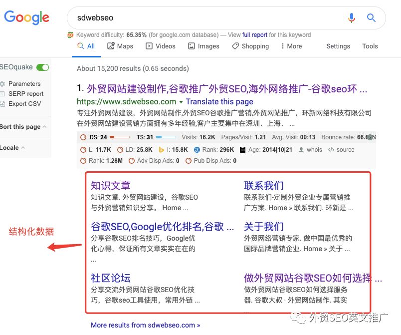401x335 pixels.
Task: Switch to the Videos tab
Action: coord(161,46)
